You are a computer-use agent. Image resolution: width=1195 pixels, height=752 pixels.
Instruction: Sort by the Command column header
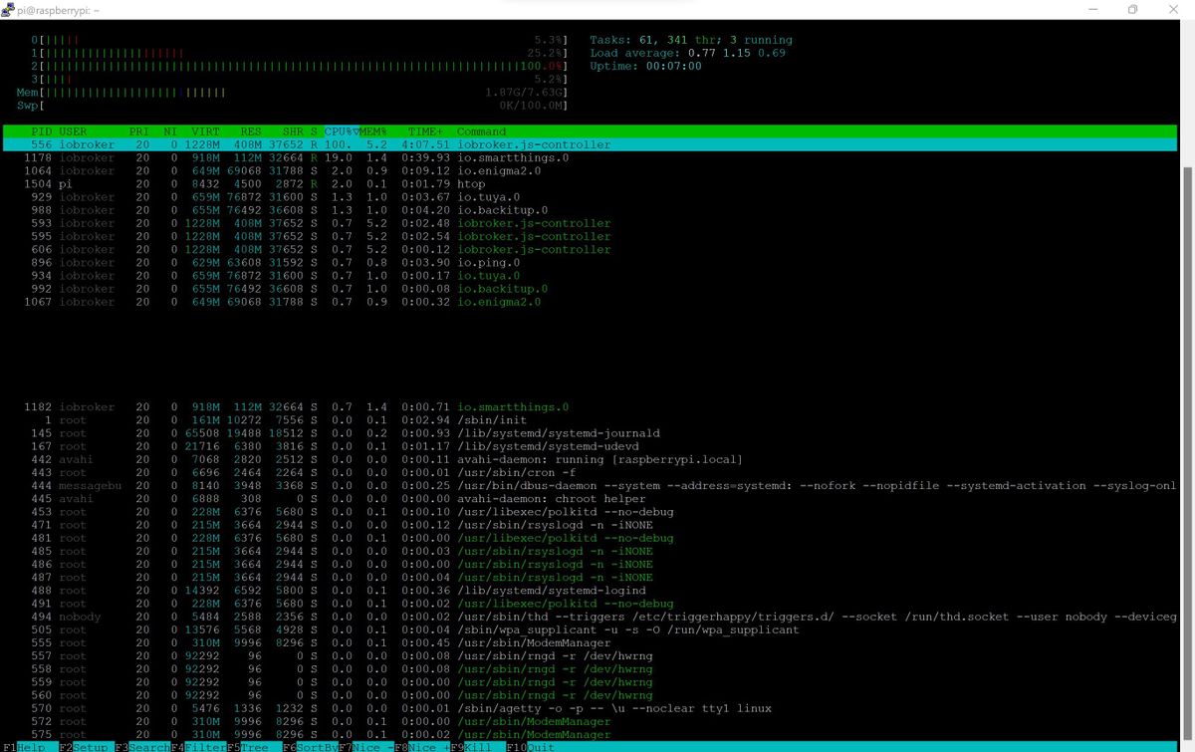pos(481,131)
